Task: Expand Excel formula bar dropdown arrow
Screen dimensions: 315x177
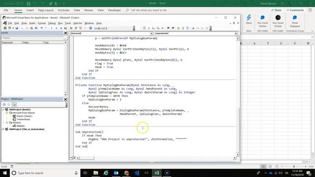Action: tap(312, 37)
